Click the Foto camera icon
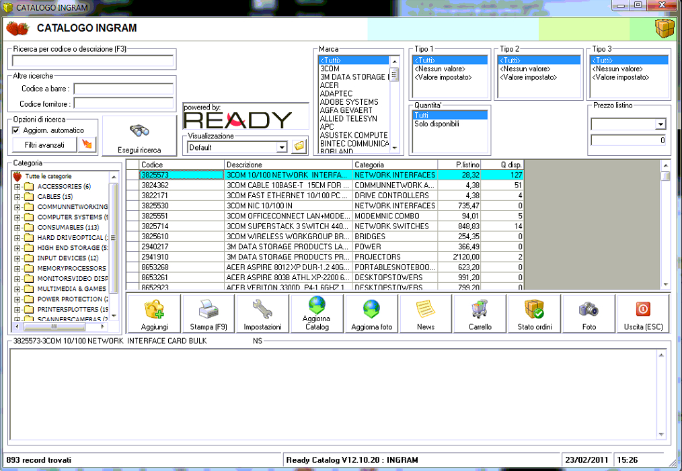 click(589, 314)
